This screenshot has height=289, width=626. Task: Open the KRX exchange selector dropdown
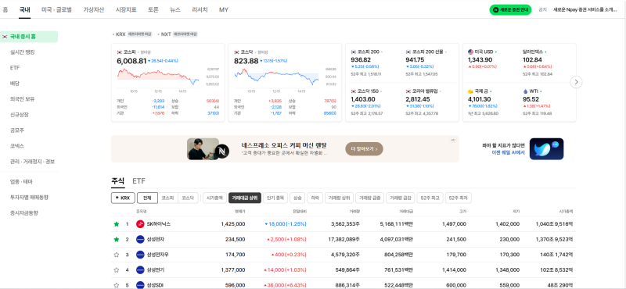point(123,198)
